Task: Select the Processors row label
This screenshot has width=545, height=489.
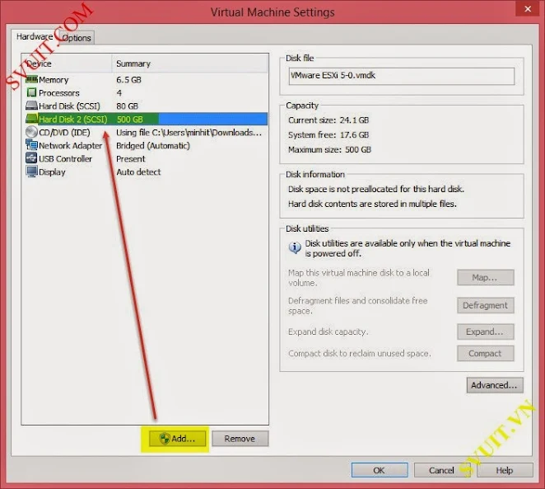Action: (x=59, y=93)
